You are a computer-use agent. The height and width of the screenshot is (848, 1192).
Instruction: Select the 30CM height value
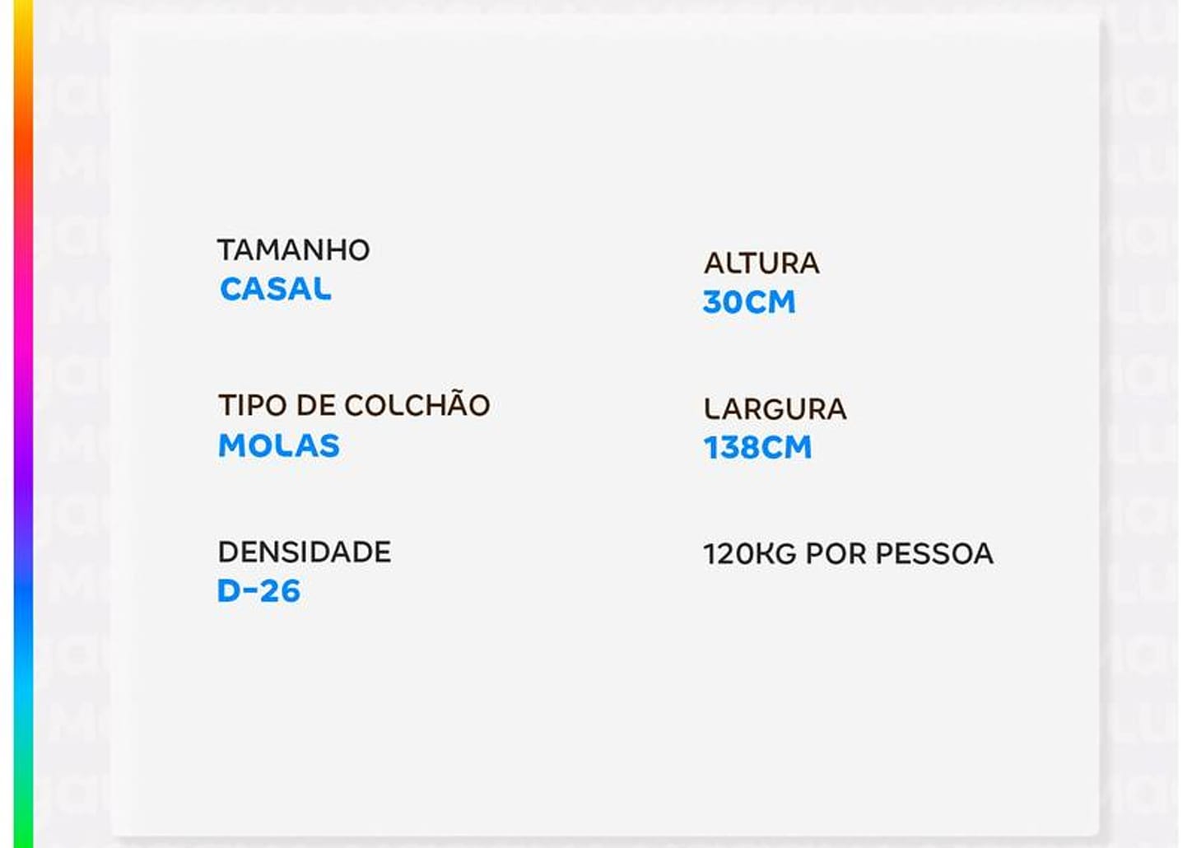749,302
